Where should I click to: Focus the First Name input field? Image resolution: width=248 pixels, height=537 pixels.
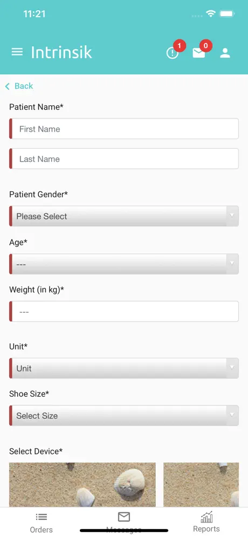[123, 129]
